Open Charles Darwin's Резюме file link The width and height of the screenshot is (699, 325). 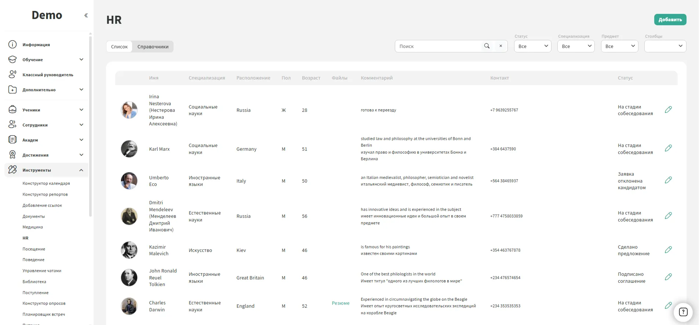point(341,303)
